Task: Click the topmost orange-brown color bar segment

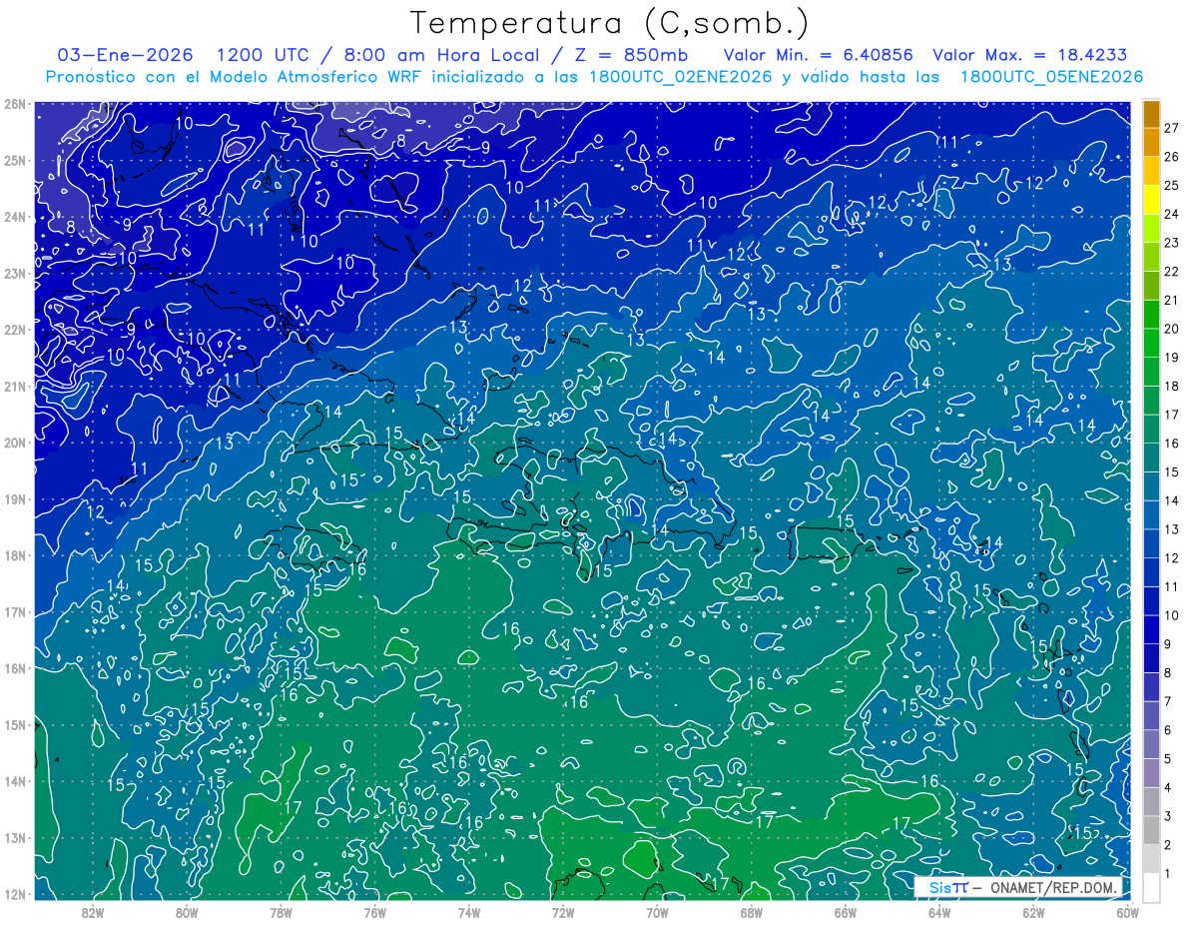Action: point(1152,114)
